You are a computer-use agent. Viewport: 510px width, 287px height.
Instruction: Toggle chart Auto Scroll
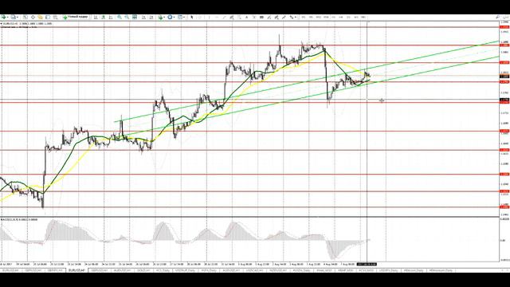(x=143, y=17)
